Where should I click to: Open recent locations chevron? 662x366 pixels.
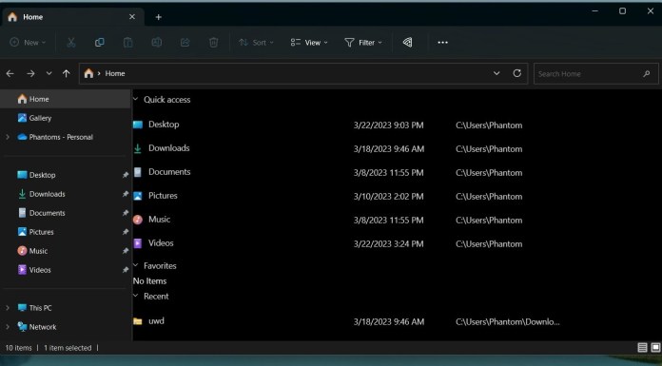(x=49, y=73)
